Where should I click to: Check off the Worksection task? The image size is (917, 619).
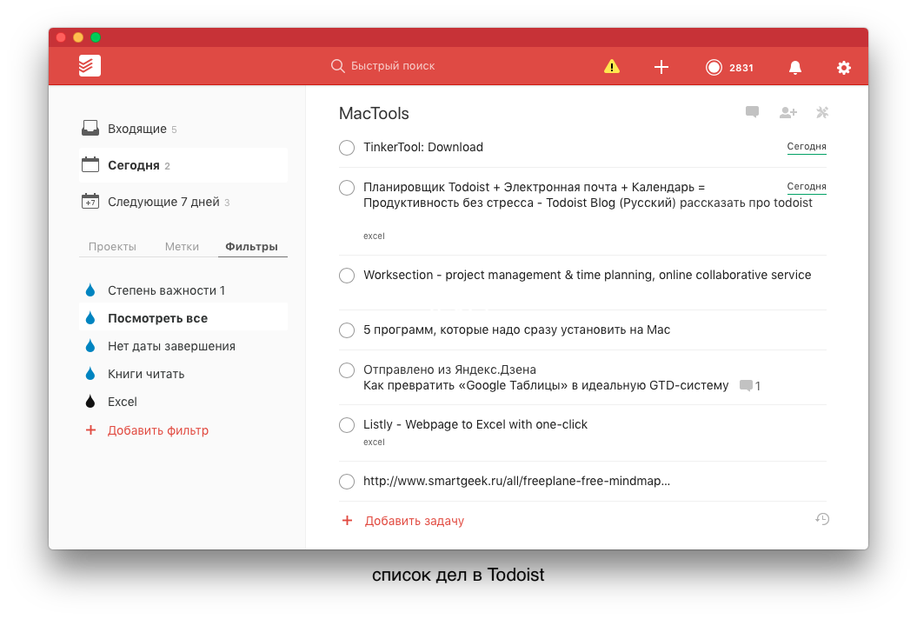(x=347, y=275)
